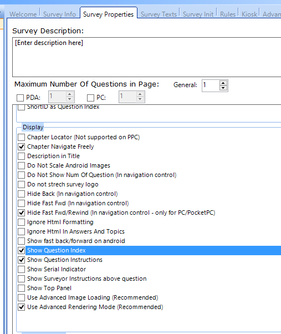
Task: Click inside the Survey Description text box
Action: [147, 57]
